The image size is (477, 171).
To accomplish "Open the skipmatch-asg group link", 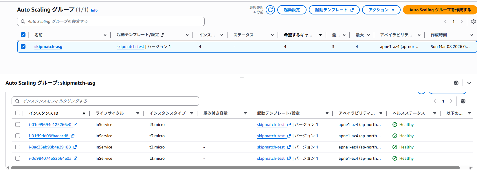I will [48, 47].
